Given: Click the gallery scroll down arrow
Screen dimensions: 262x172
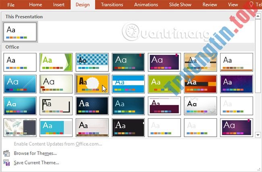Looking at the screenshot, I should pyautogui.click(x=258, y=135).
